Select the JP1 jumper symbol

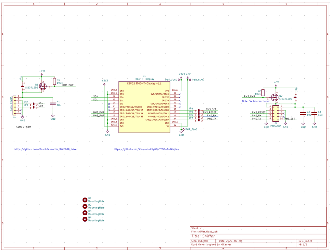coord(22,86)
